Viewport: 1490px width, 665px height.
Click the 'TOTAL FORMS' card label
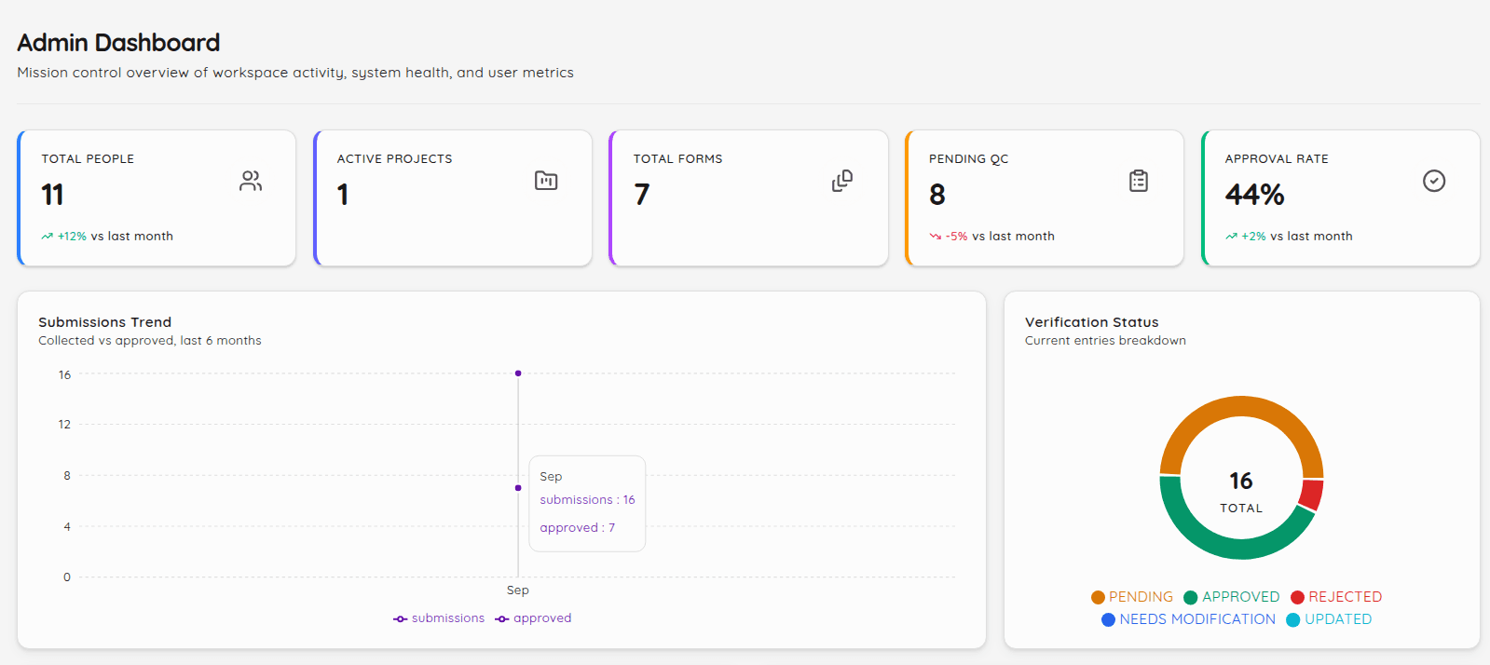point(677,159)
